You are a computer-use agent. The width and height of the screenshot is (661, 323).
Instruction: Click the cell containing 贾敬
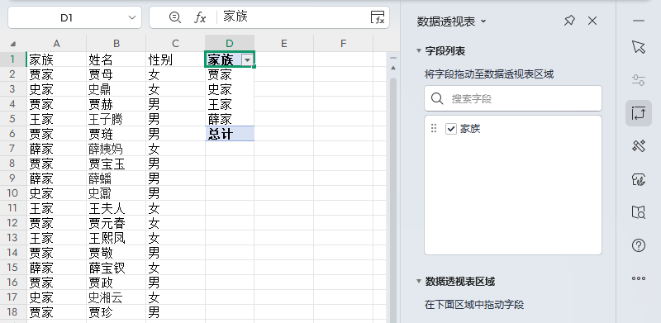pyautogui.click(x=117, y=253)
